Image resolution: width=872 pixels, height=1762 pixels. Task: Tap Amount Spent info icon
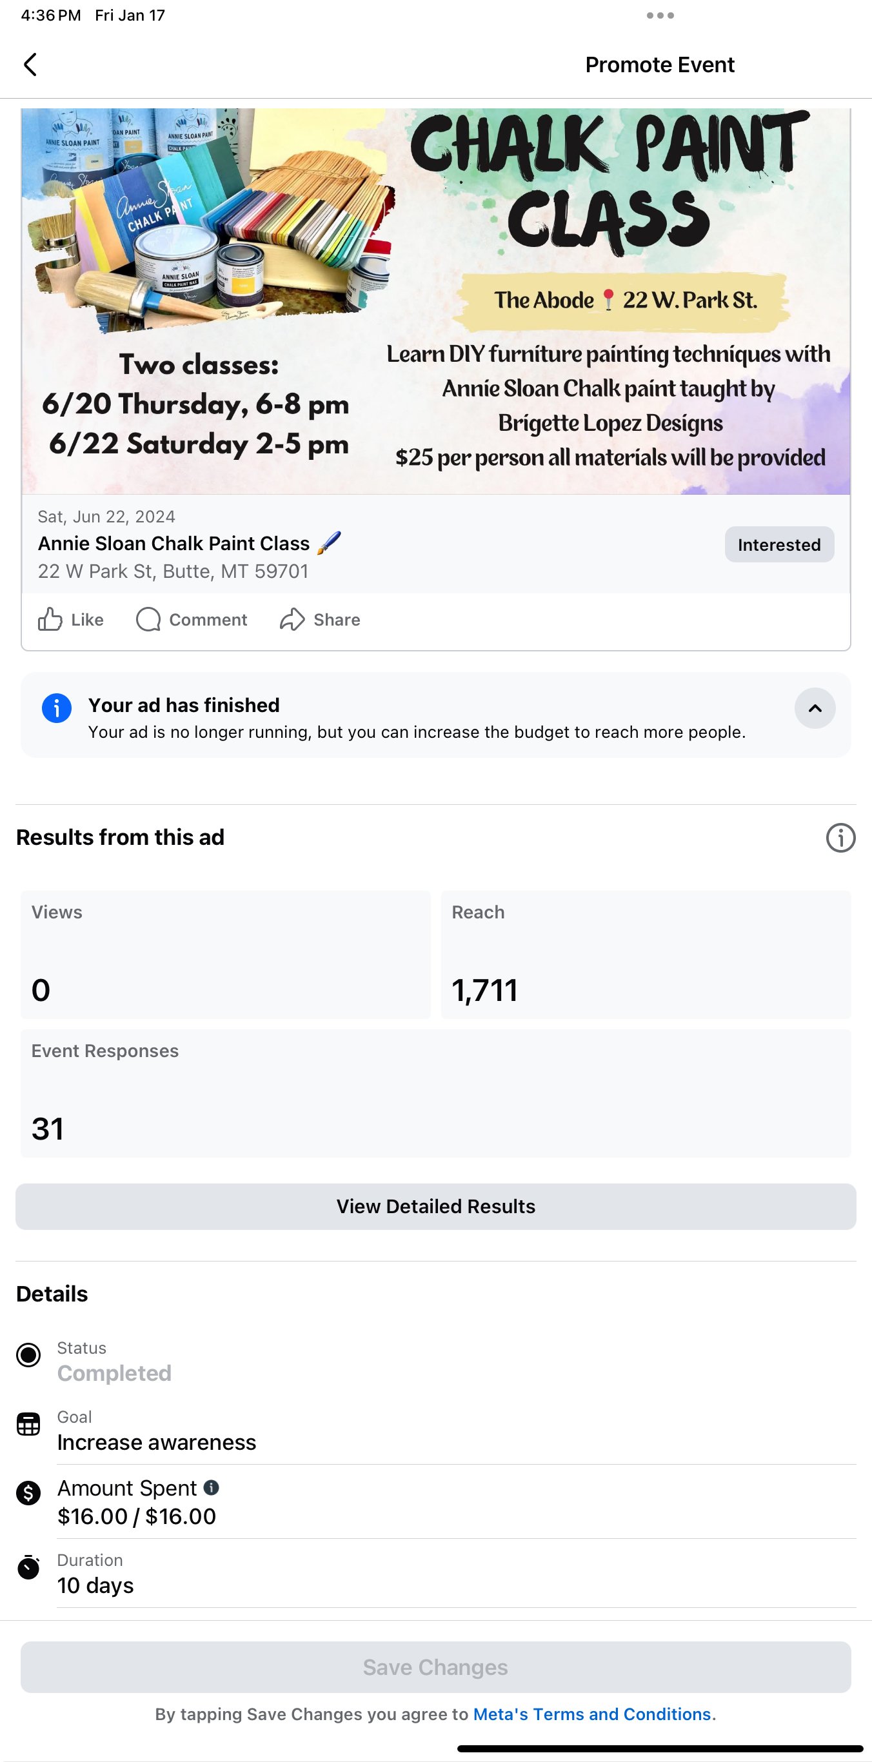pyautogui.click(x=212, y=1487)
